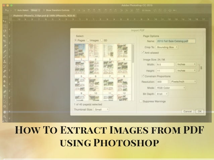
Task: Select the Move tool in the toolbox
Action: pyautogui.click(x=4, y=21)
